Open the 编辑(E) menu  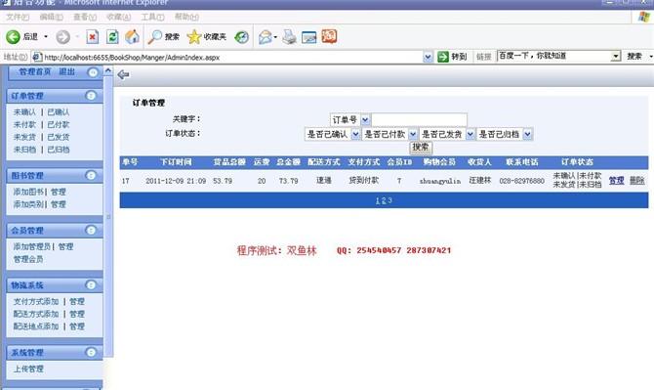point(51,17)
